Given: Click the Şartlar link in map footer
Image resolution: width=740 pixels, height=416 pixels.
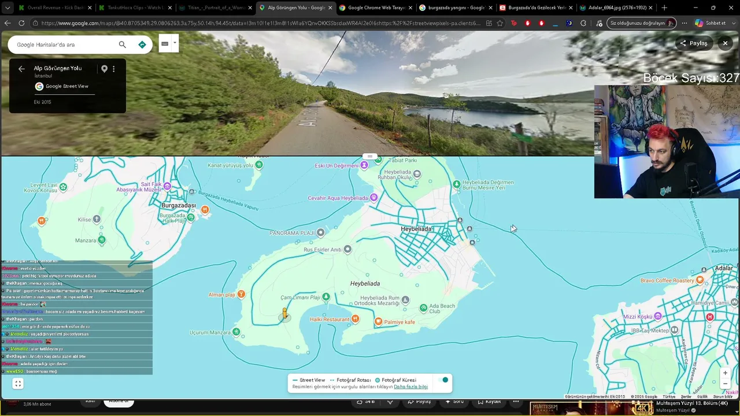Looking at the screenshot, I should coord(686,397).
